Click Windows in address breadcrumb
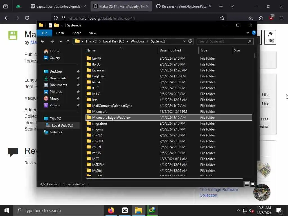 tap(138, 41)
